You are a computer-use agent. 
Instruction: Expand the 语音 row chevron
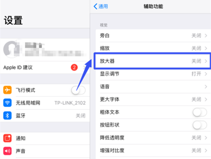[206, 86]
